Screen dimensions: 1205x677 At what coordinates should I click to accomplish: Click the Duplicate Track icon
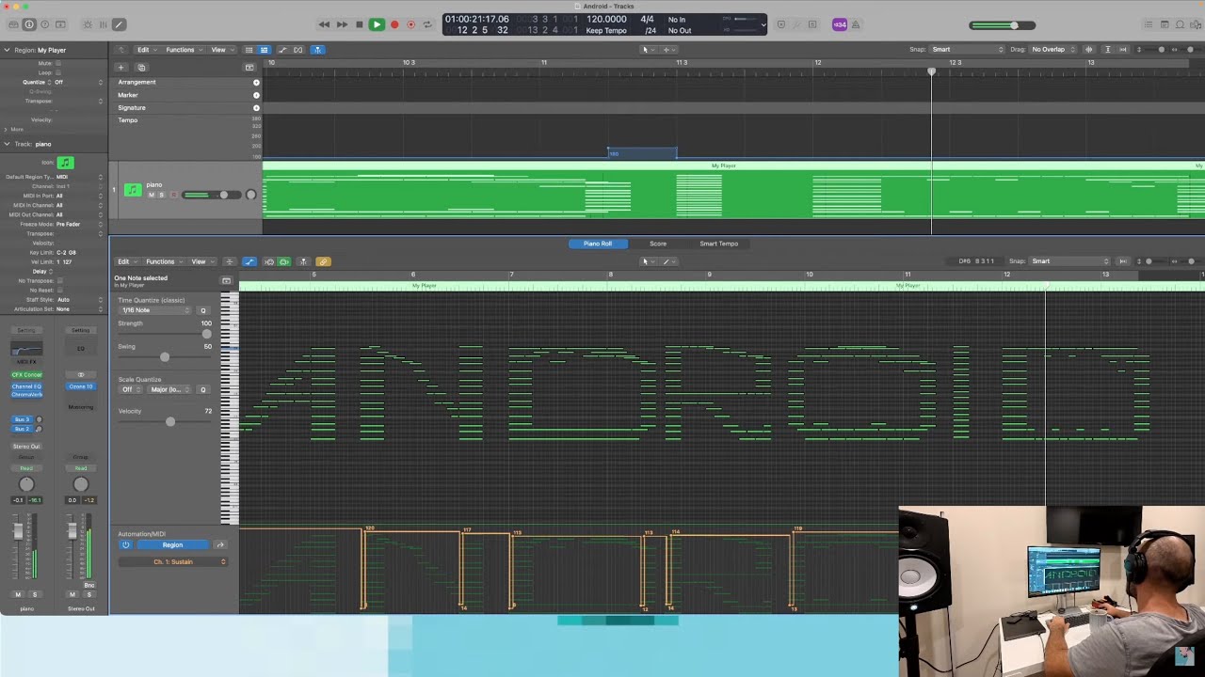(141, 68)
